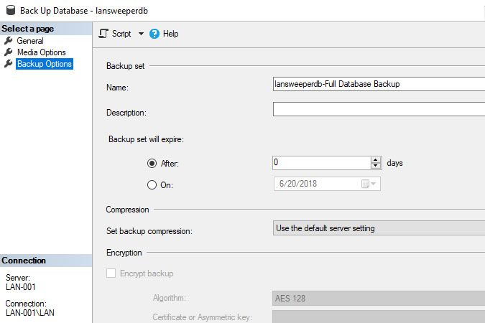This screenshot has height=323, width=485.
Task: Open the expiration date picker calendar
Action: [367, 184]
